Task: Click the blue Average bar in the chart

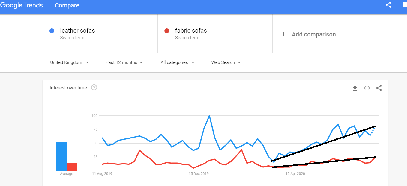Action: tap(61, 156)
